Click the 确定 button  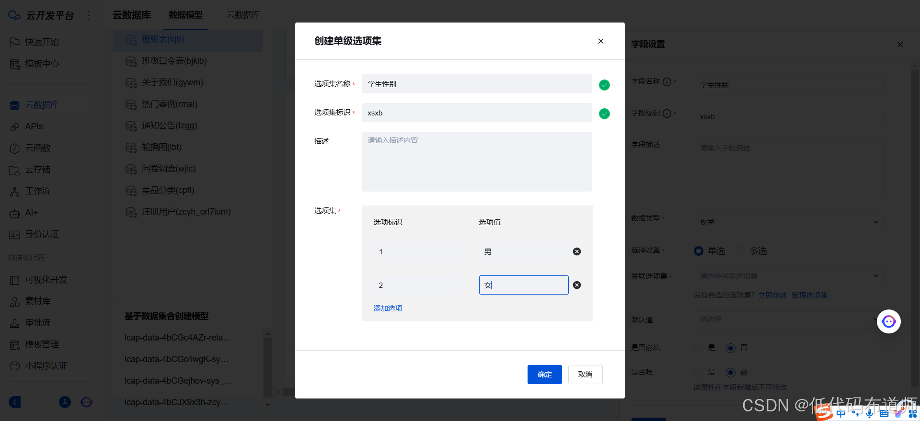[545, 375]
